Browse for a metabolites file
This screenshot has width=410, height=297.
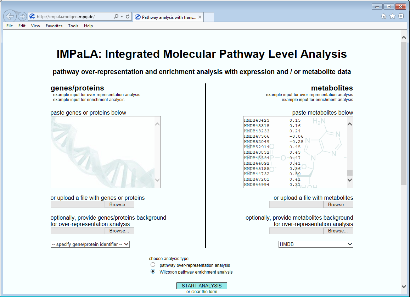pos(338,204)
